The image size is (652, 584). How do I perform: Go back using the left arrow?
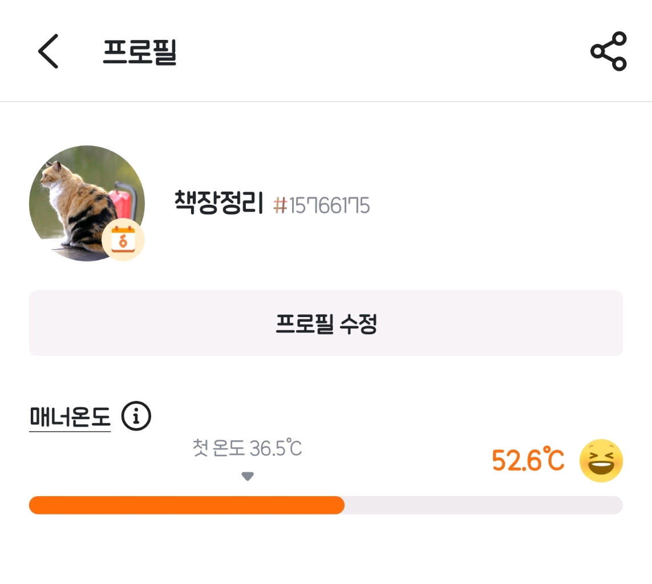click(x=48, y=51)
